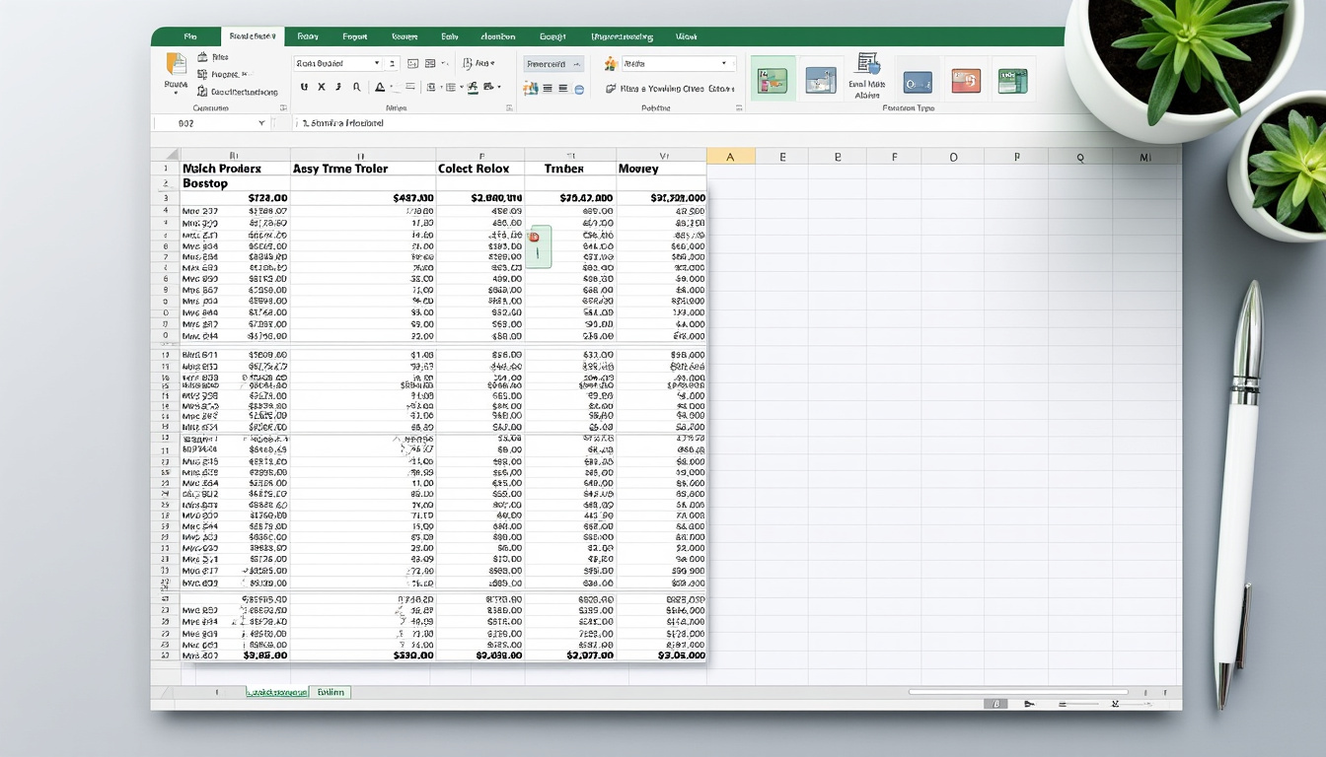Click the orange-red chart type icon

point(965,82)
